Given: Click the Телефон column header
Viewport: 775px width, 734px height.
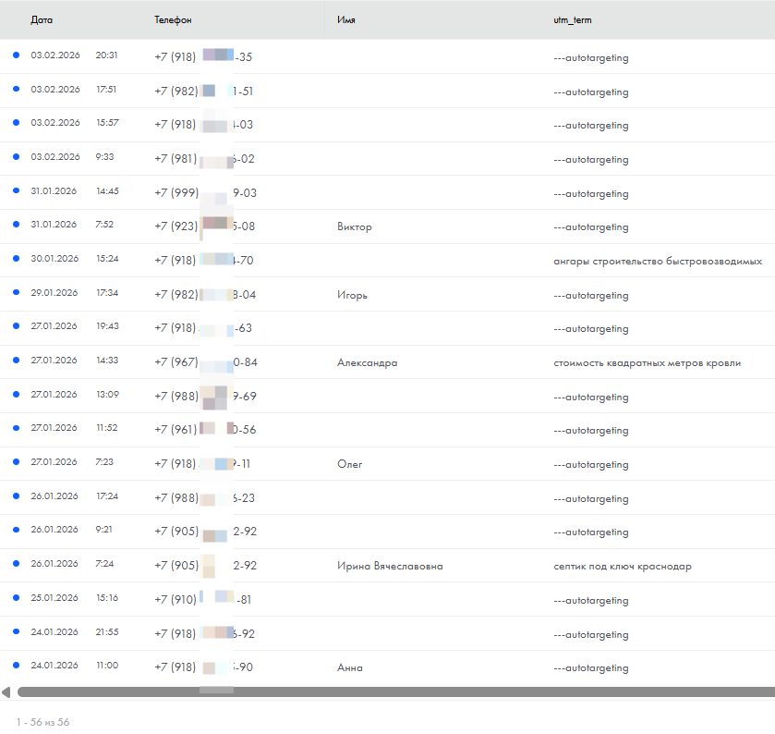Looking at the screenshot, I should pyautogui.click(x=173, y=19).
